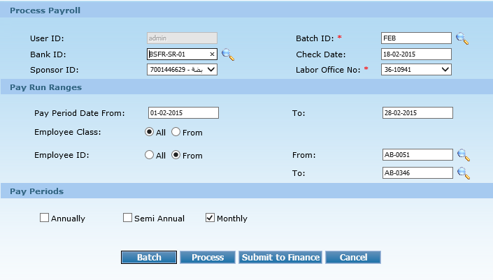Enable Semi Annual pay period checkbox
The width and height of the screenshot is (493, 280).
pos(128,218)
